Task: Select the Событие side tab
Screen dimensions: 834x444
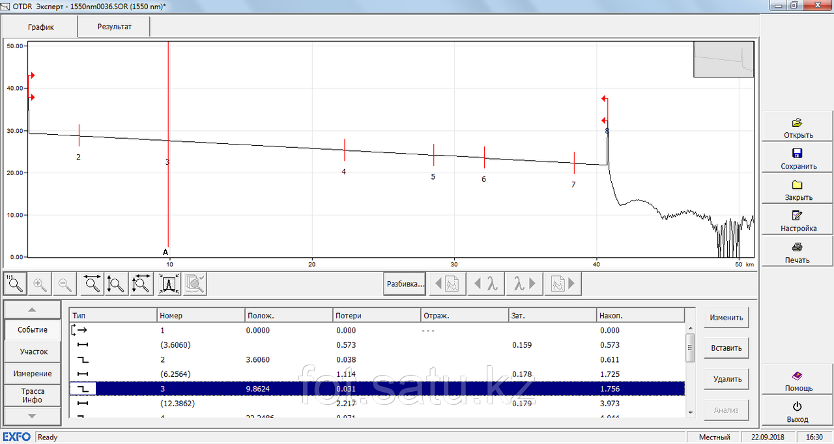Action: tap(33, 329)
